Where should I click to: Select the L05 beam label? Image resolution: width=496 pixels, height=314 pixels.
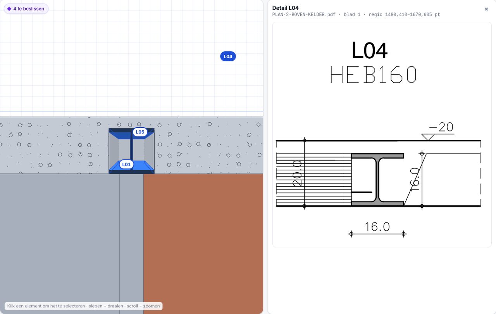(140, 132)
